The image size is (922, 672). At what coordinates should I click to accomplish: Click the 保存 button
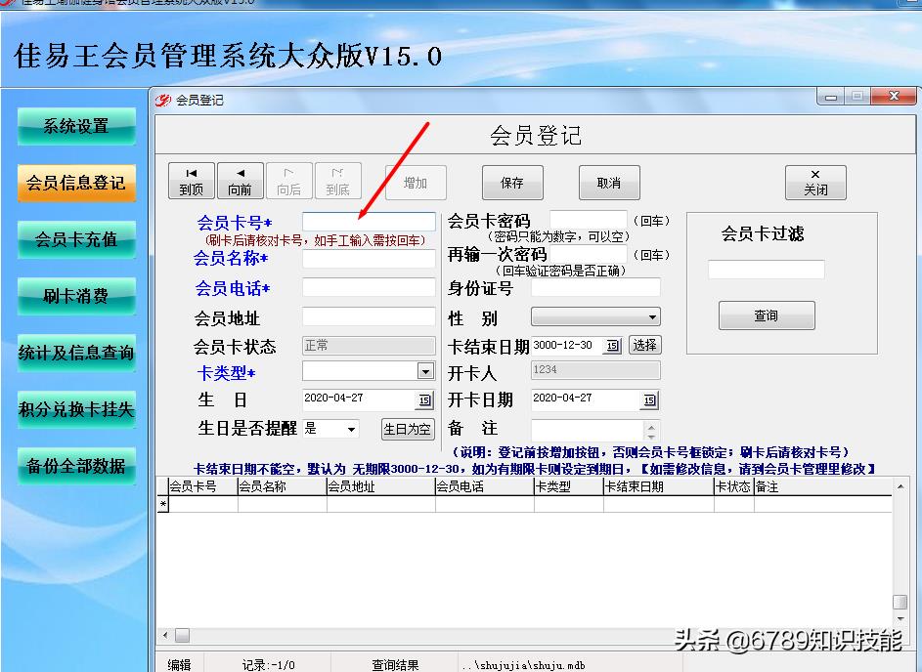(511, 183)
